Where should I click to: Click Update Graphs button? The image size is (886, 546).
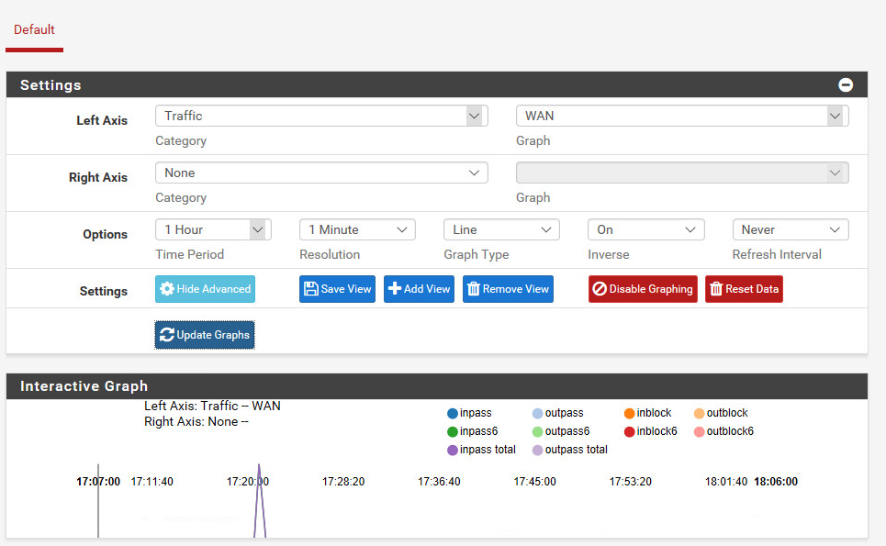[205, 335]
